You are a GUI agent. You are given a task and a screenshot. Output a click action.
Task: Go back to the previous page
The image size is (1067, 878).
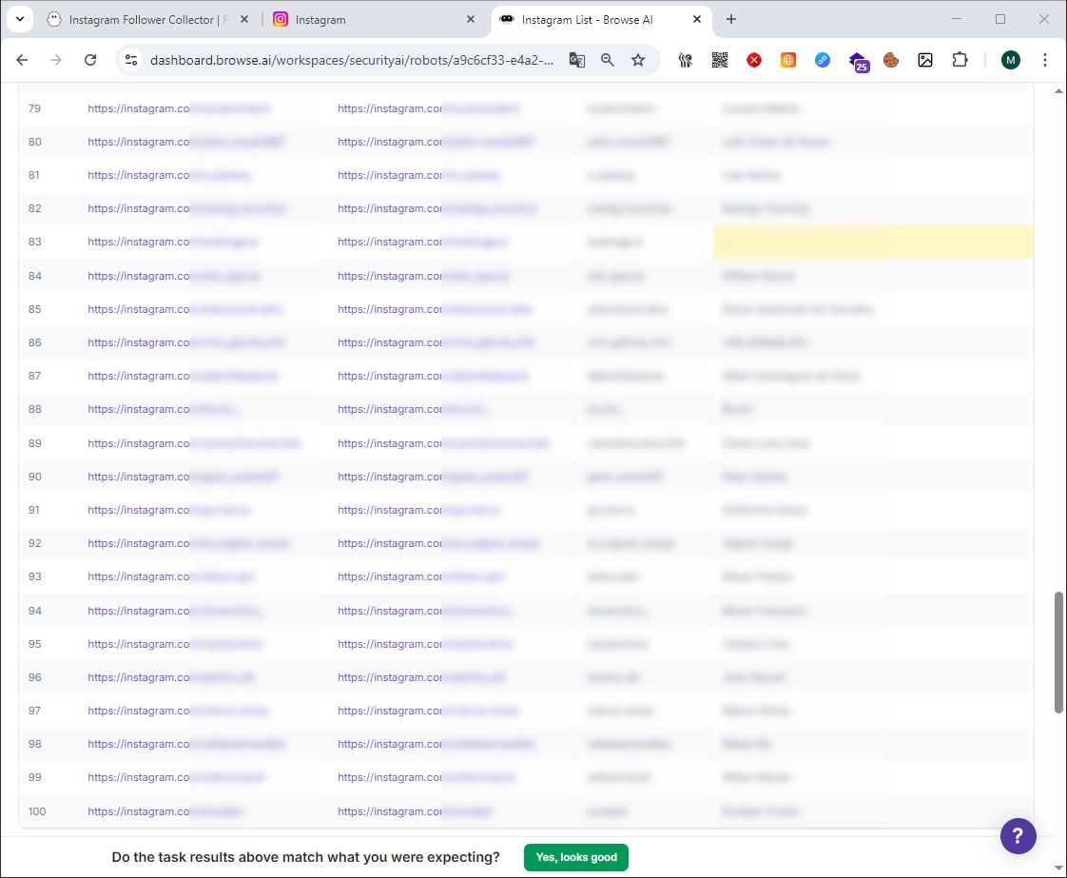coord(22,60)
